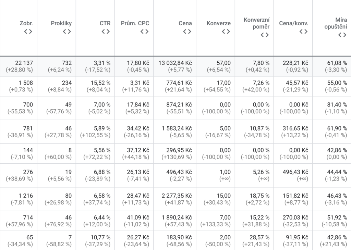
Task: Click total conversions value 57,00
Action: click(223, 63)
